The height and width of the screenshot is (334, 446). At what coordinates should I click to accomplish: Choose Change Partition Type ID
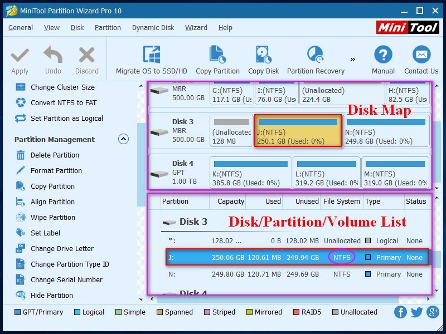pos(62,264)
